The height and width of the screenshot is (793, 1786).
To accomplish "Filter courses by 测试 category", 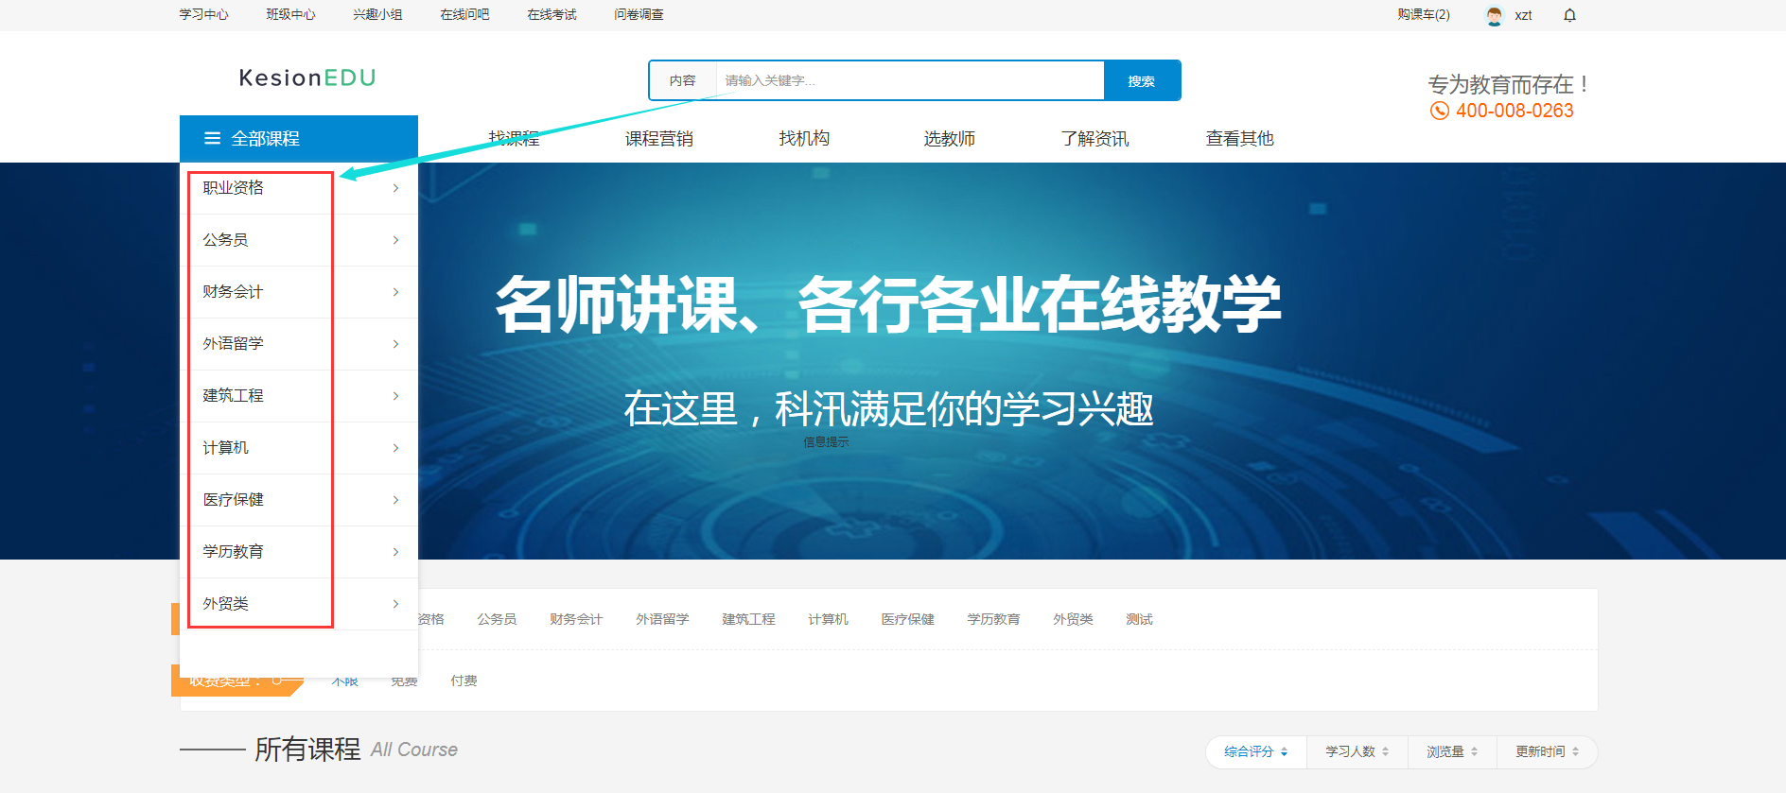I will [x=1139, y=619].
